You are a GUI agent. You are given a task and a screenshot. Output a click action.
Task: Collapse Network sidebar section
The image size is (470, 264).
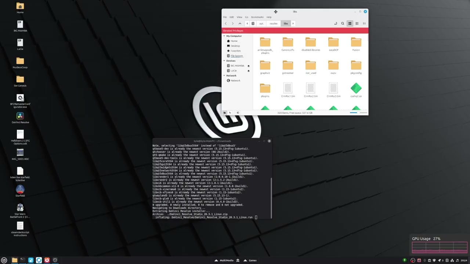click(x=224, y=76)
